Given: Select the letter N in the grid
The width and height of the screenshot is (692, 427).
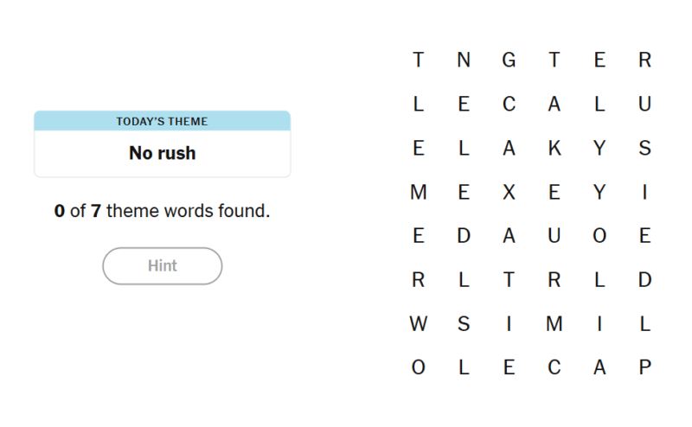Looking at the screenshot, I should (464, 60).
